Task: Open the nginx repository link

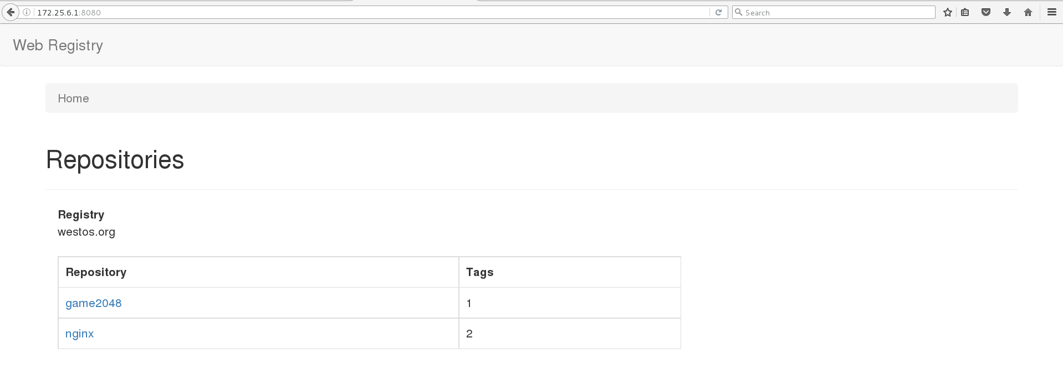Action: pos(79,334)
